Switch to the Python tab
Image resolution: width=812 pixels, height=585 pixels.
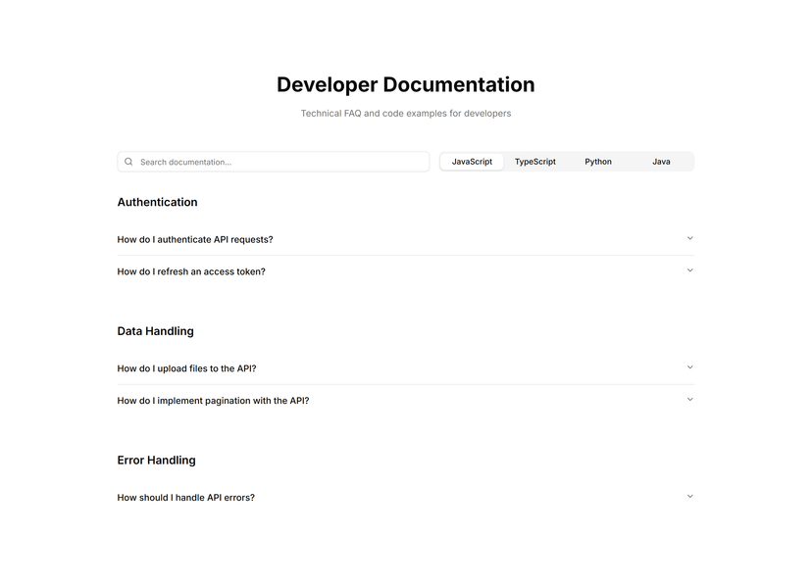(598, 162)
